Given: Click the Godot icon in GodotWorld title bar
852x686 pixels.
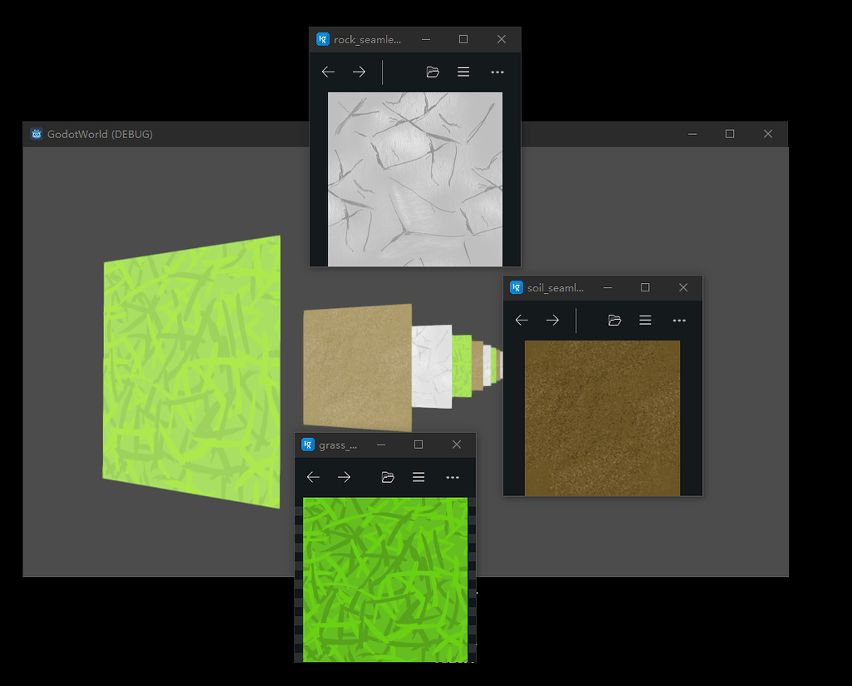Looking at the screenshot, I should 36,133.
